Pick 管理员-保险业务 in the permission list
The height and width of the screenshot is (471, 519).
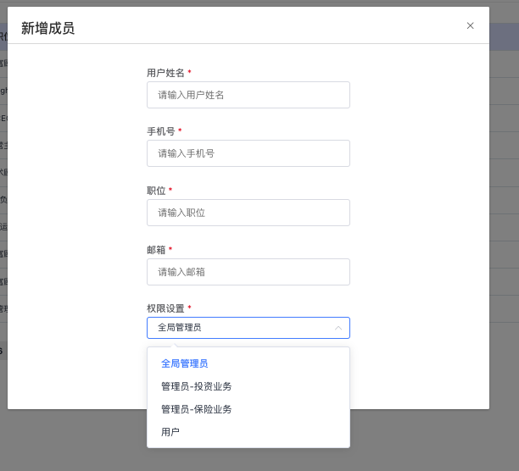[x=197, y=409]
